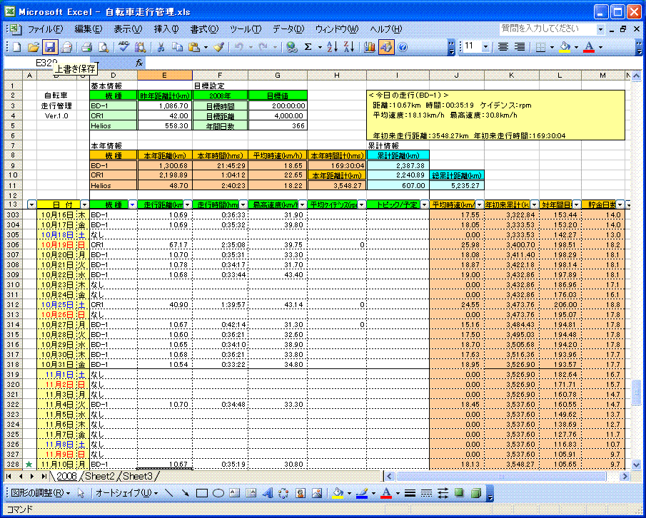Apply the red Font Color on toolbar

click(x=590, y=47)
